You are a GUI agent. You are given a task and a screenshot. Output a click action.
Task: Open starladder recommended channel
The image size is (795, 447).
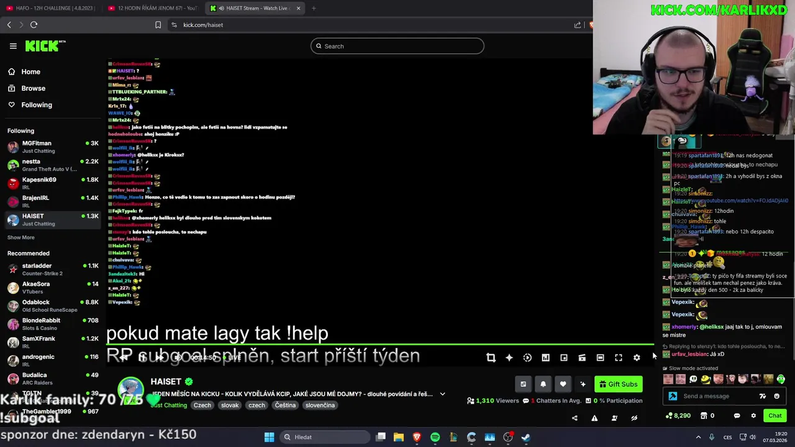(x=53, y=269)
